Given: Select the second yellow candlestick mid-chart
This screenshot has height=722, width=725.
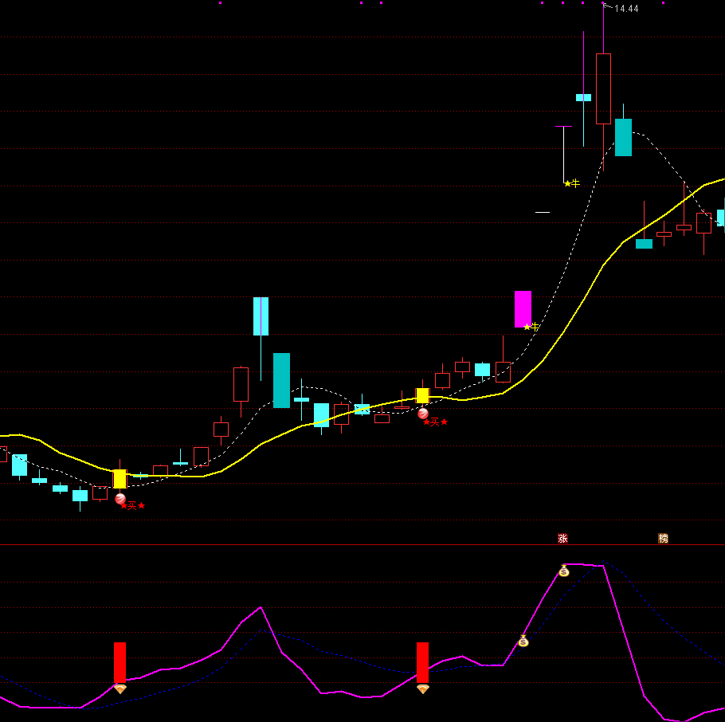Looking at the screenshot, I should tap(422, 395).
